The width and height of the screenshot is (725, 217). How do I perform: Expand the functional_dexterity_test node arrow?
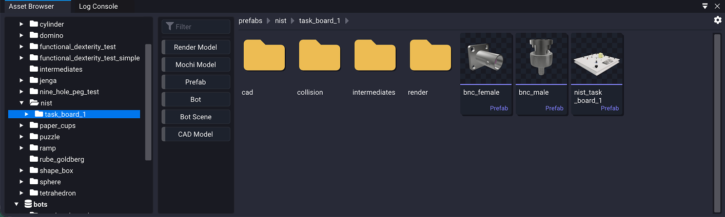[x=22, y=47]
